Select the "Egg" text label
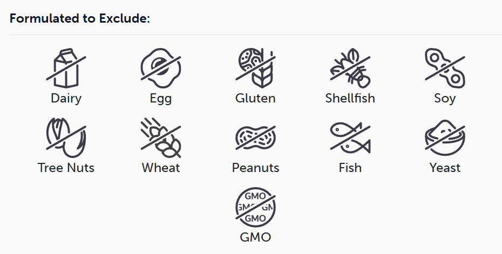 coord(160,98)
